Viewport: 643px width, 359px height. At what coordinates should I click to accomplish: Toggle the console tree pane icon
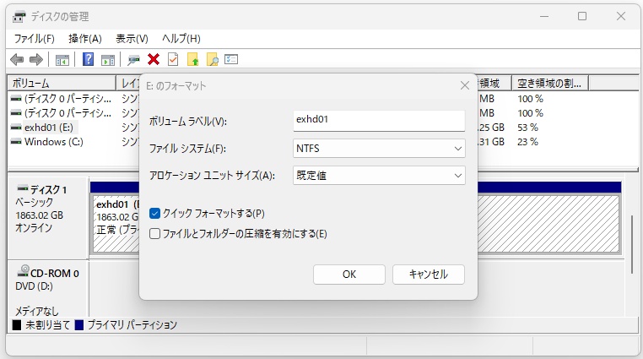[x=62, y=60]
